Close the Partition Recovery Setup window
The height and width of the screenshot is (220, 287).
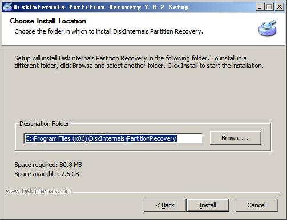[280, 7]
